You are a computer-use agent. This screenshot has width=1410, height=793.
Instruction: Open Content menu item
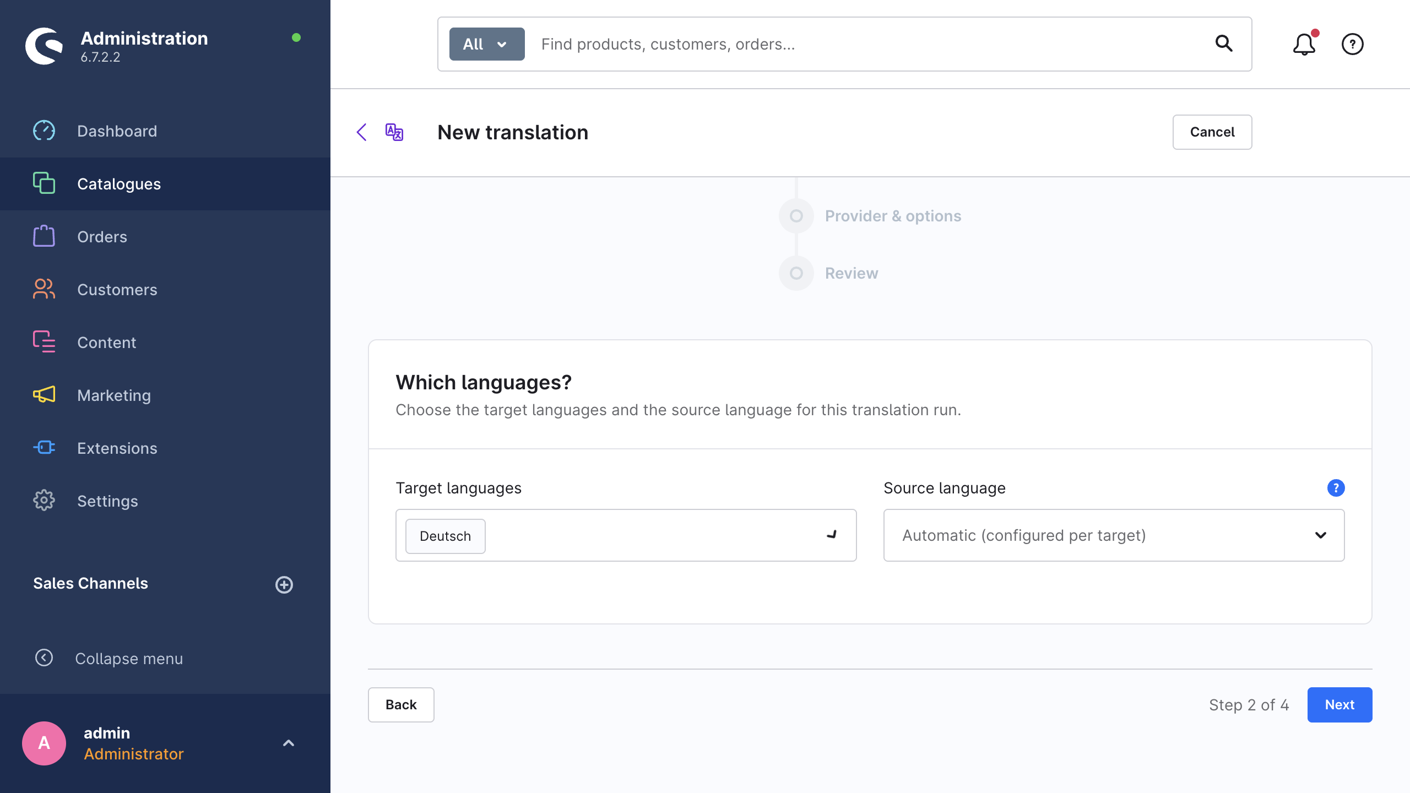(x=165, y=343)
